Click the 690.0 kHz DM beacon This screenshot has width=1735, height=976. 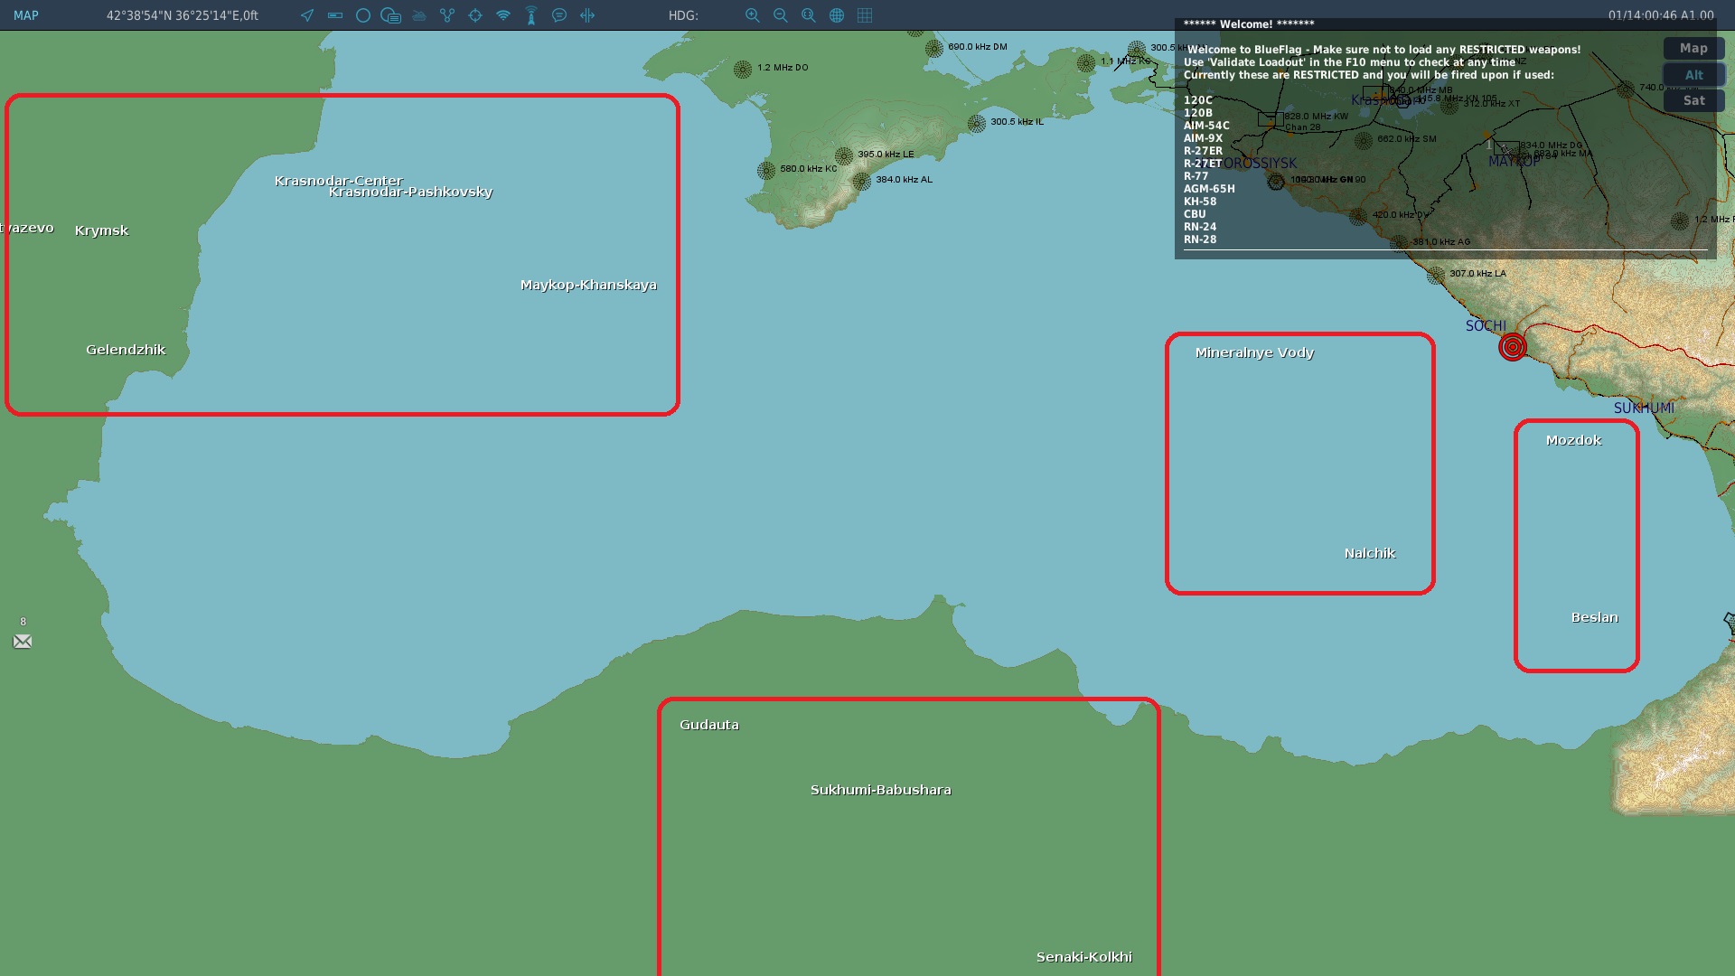click(933, 48)
